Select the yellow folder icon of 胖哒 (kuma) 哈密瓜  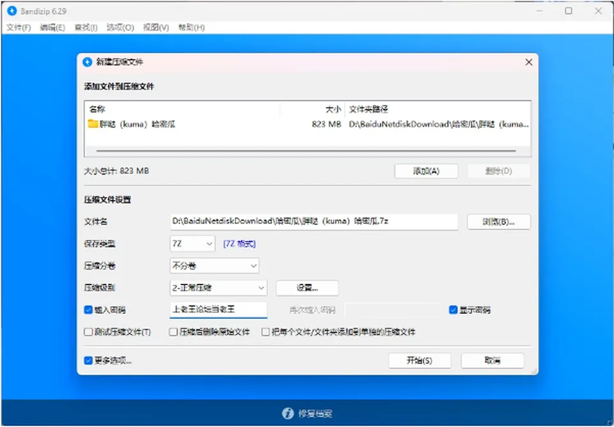pyautogui.click(x=93, y=124)
